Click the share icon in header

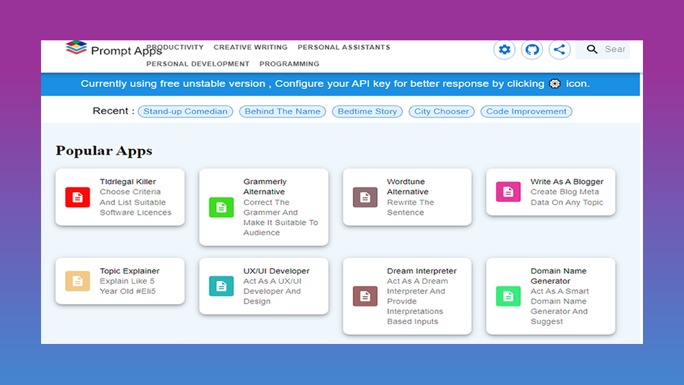pos(559,49)
